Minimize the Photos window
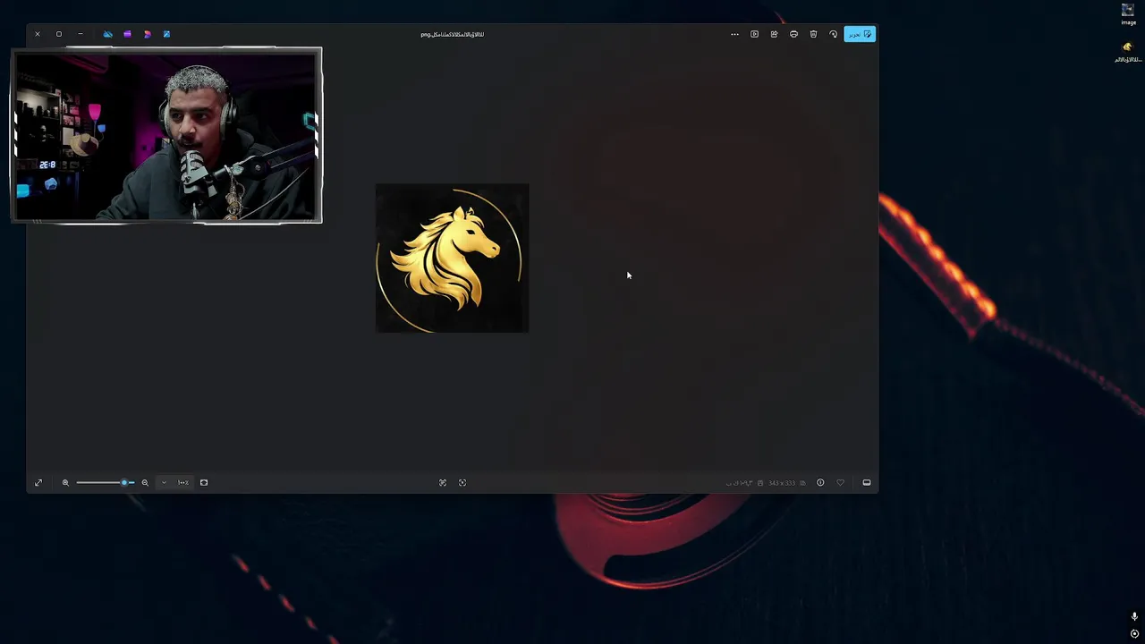This screenshot has height=644, width=1145. [x=81, y=34]
